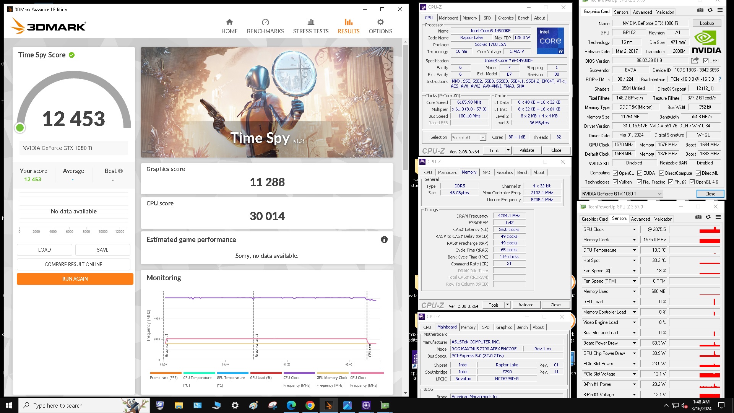The image size is (734, 413).
Task: Click the Time Spy artwork thumbnail
Action: 267,102
